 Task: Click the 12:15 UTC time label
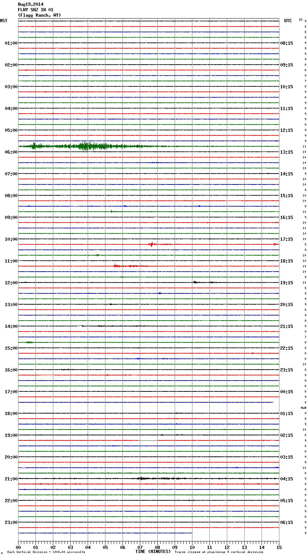[287, 130]
